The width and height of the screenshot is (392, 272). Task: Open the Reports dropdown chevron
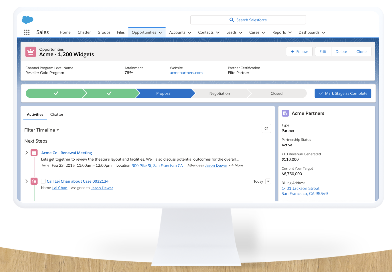(290, 32)
